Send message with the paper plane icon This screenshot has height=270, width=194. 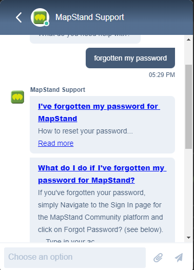[x=179, y=258]
